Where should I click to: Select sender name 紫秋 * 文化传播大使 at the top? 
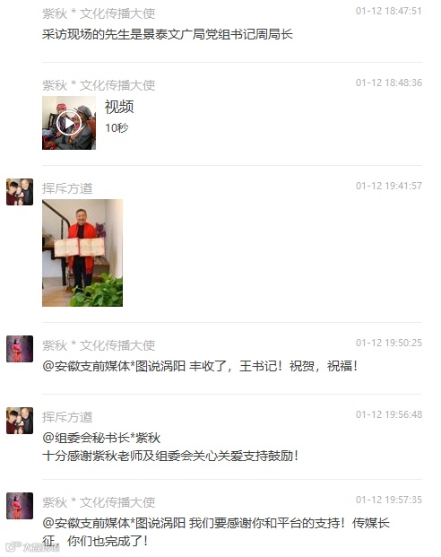tap(99, 13)
